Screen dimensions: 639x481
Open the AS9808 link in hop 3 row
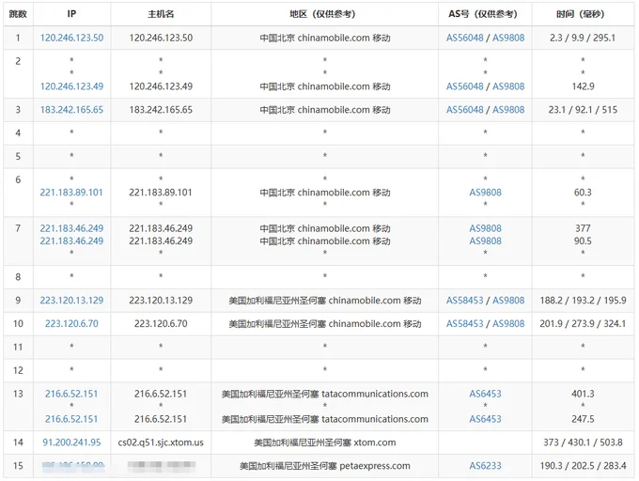click(508, 110)
